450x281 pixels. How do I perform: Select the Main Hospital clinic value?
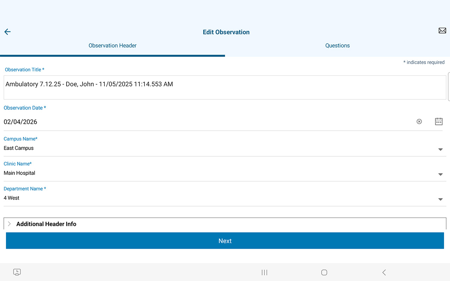[19, 173]
